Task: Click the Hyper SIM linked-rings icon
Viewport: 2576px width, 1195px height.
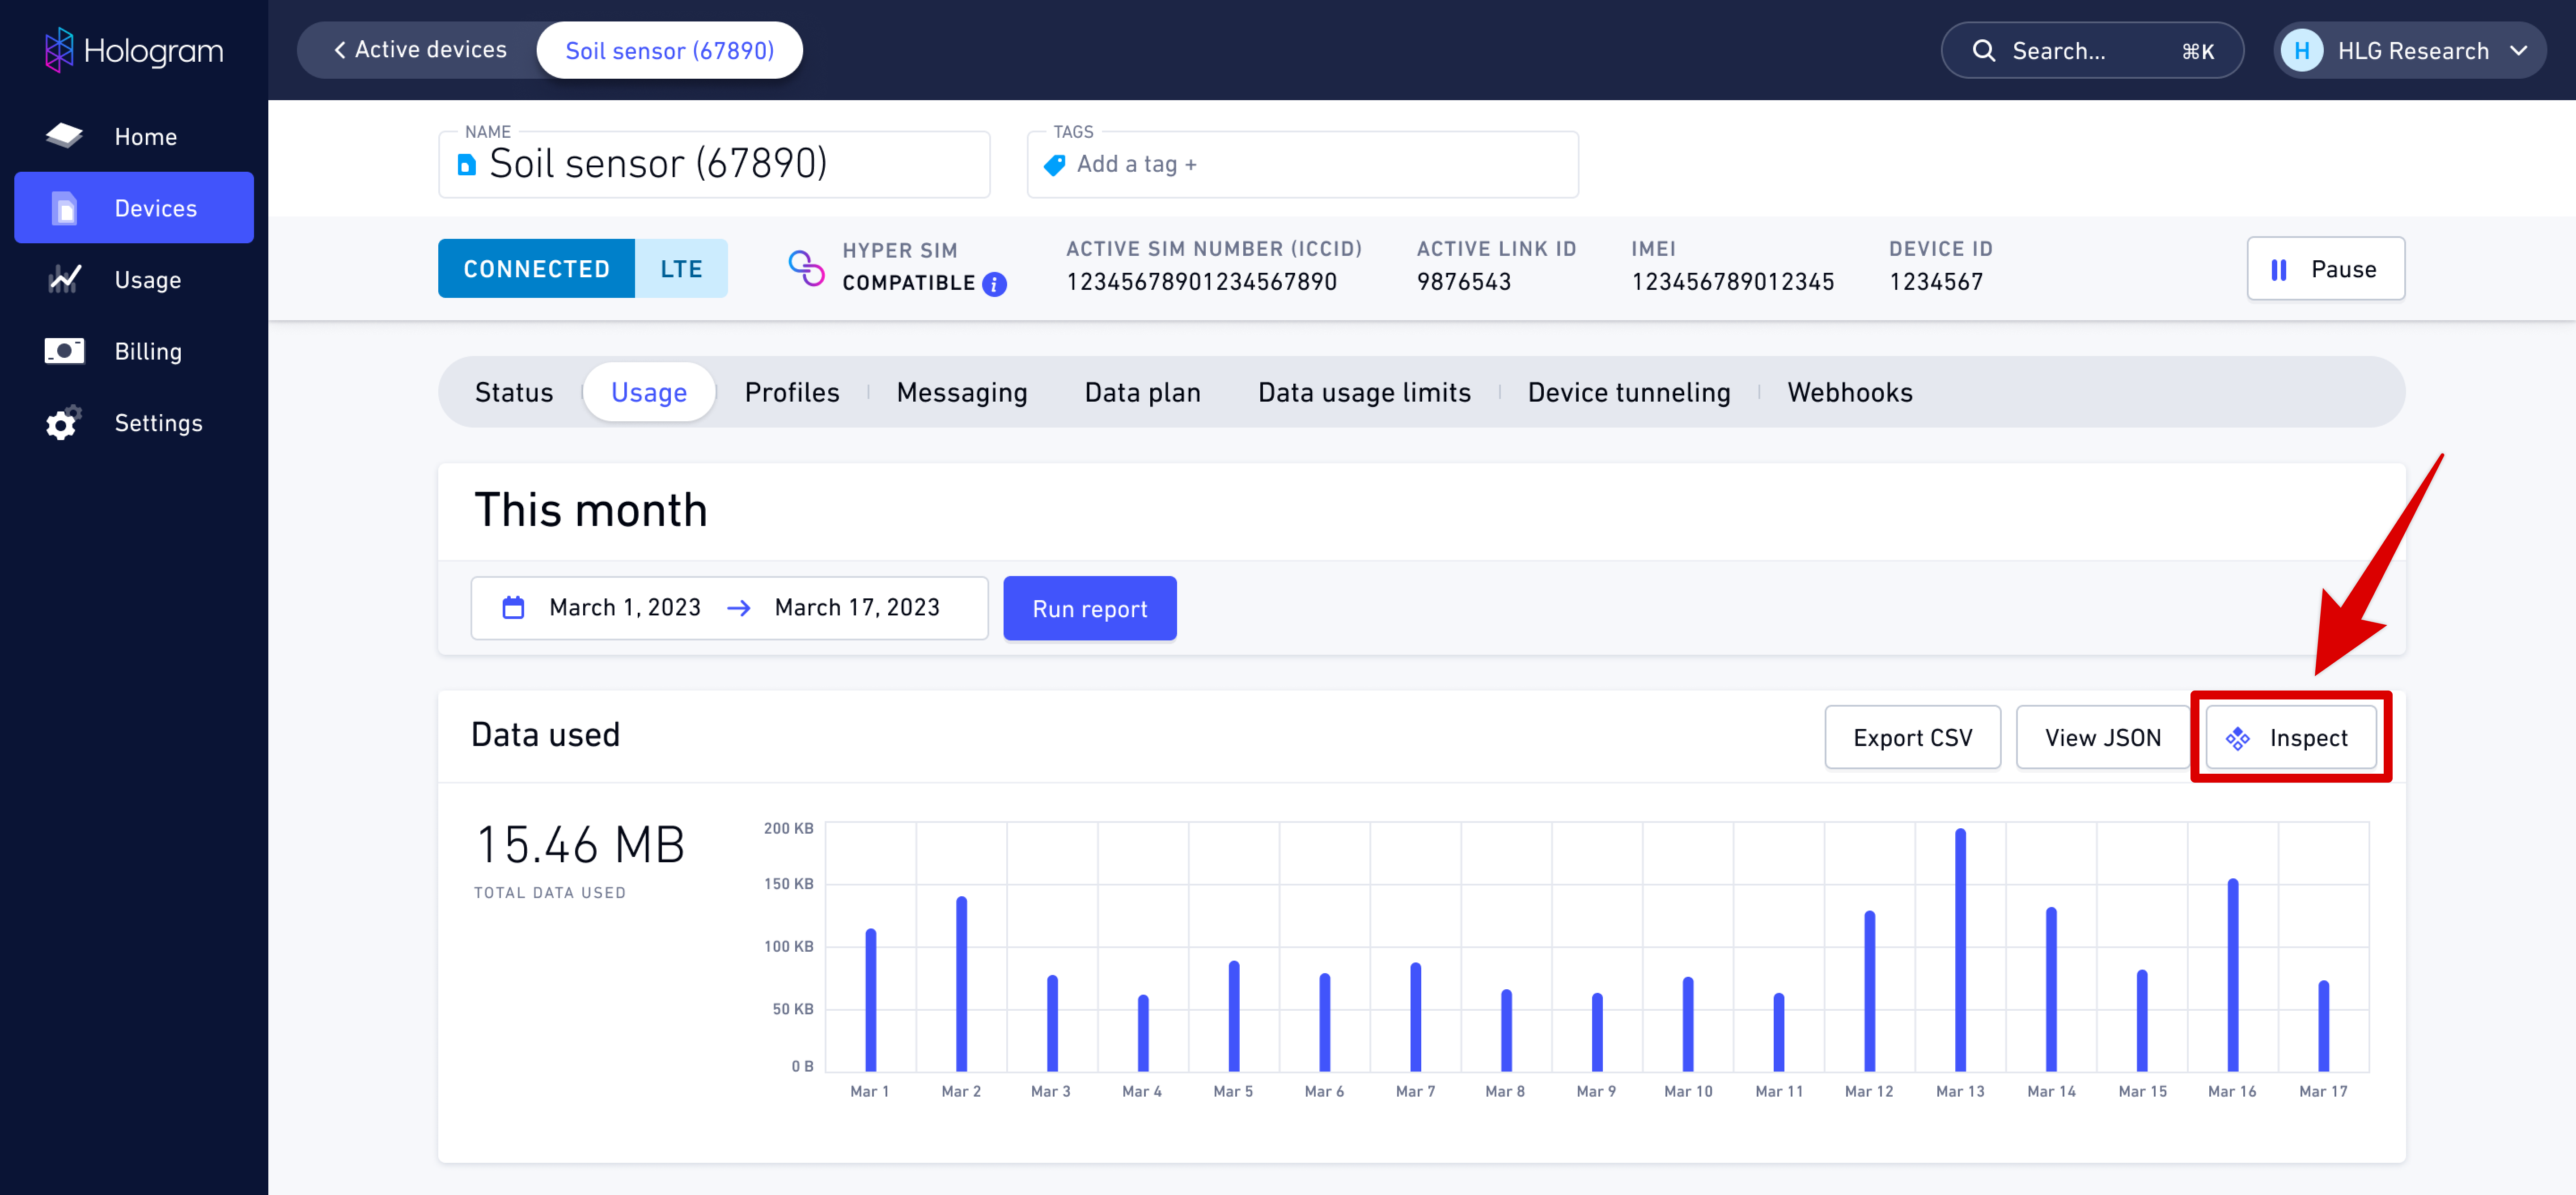Action: [x=806, y=268]
